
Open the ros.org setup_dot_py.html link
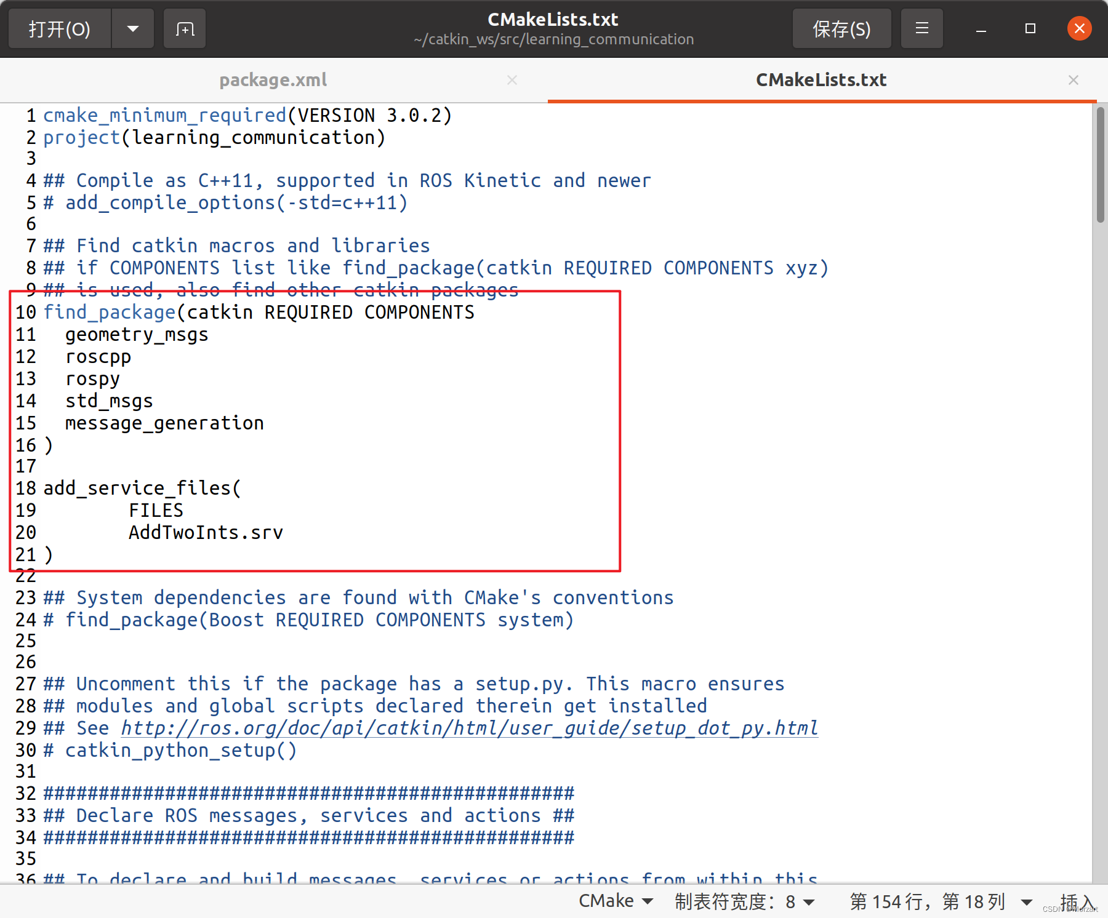pyautogui.click(x=469, y=728)
